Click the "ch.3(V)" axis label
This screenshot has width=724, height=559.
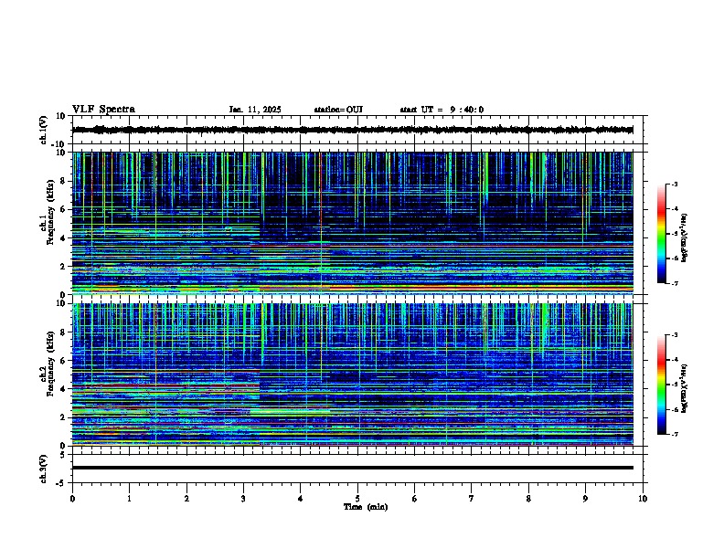43,469
